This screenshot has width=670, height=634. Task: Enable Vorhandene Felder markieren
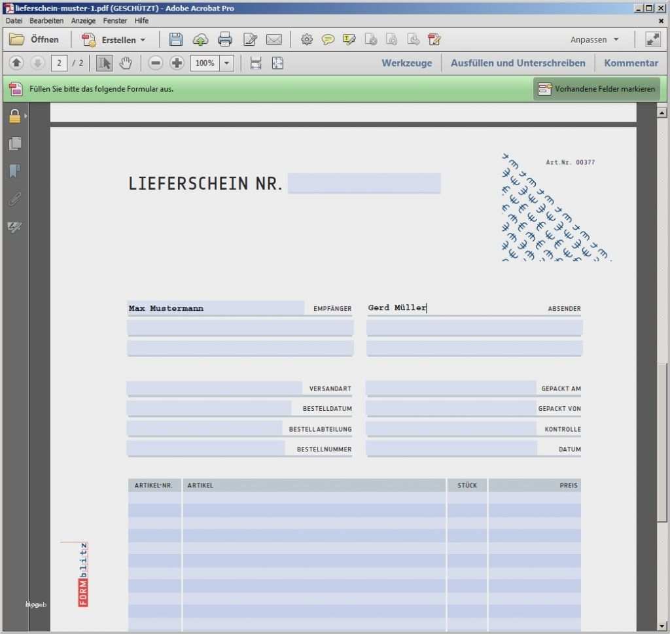(x=596, y=88)
